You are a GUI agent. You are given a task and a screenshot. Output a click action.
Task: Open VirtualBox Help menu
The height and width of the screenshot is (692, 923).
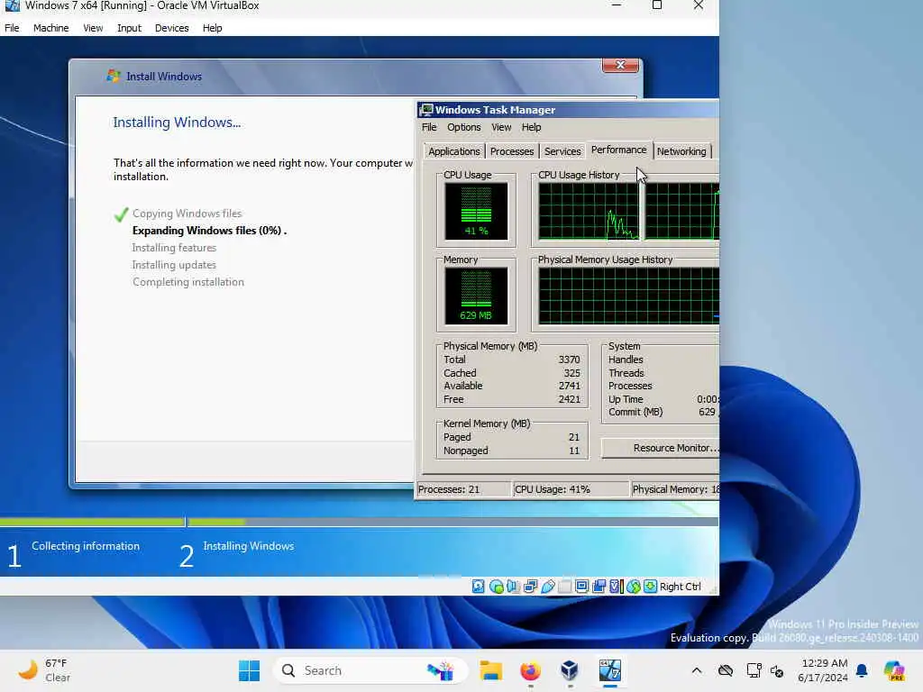click(213, 28)
